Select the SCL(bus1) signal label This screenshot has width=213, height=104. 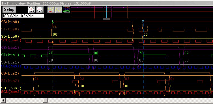coord(11,66)
